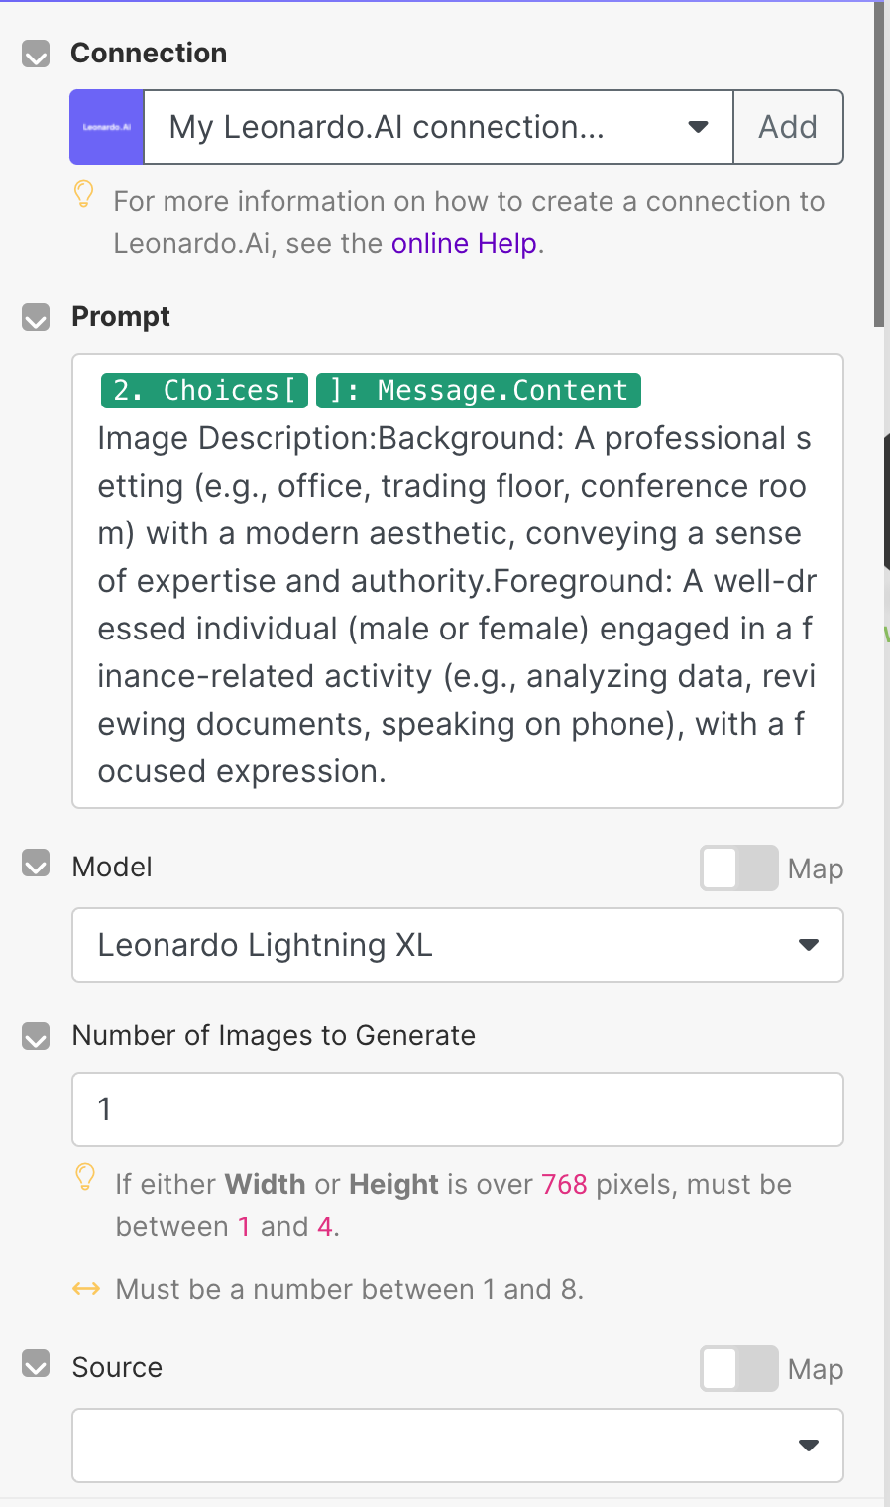Expand the empty Source dropdown
This screenshot has width=890, height=1507.
[x=457, y=1445]
